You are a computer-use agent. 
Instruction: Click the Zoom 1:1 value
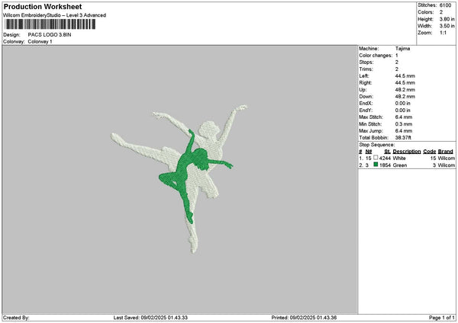[443, 33]
